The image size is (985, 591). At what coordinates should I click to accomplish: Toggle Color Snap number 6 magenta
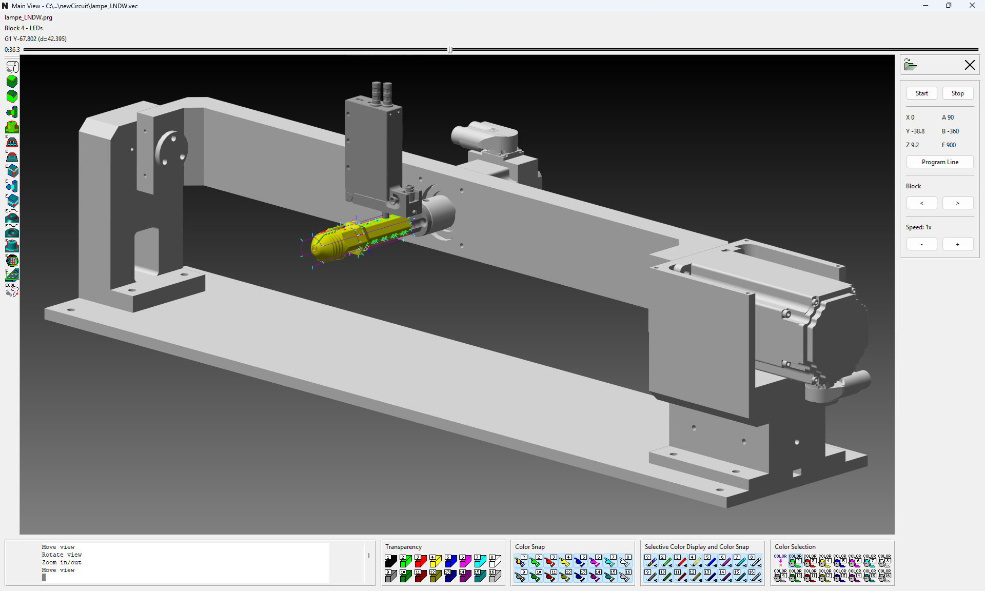click(x=595, y=561)
